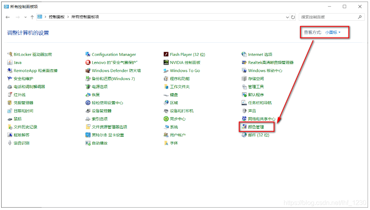
Task: Click the 声音 speaker icon
Action: pyautogui.click(x=244, y=111)
